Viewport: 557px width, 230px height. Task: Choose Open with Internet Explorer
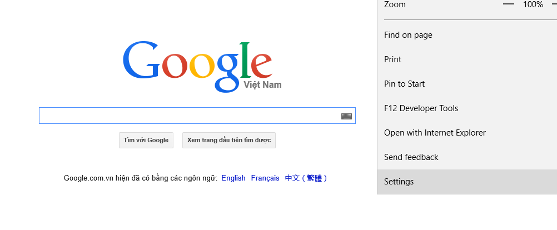[467, 133]
